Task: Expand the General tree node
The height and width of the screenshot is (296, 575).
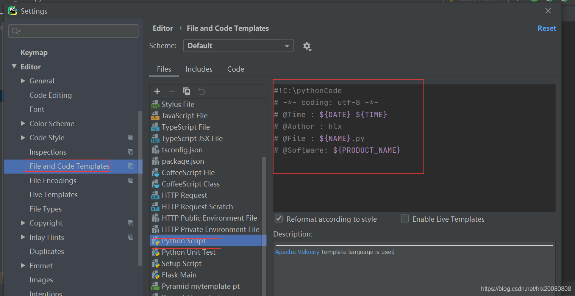Action: pos(23,81)
